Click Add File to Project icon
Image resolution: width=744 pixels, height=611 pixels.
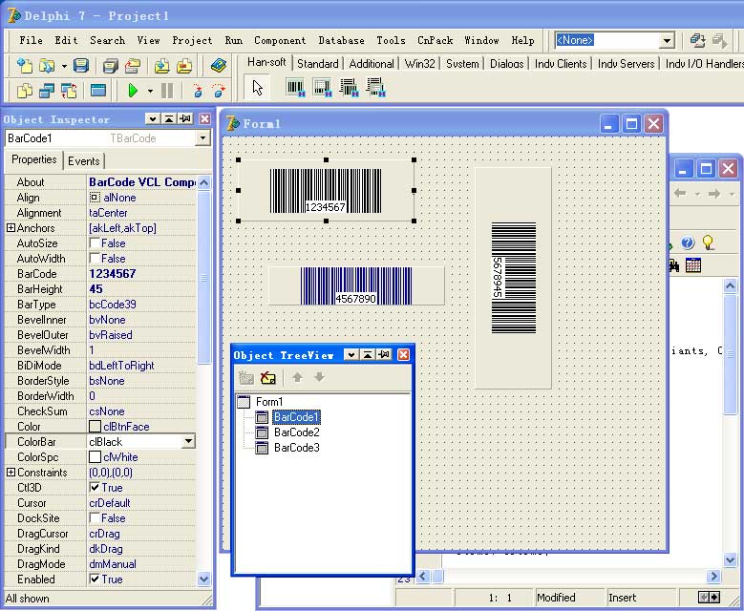tap(161, 66)
